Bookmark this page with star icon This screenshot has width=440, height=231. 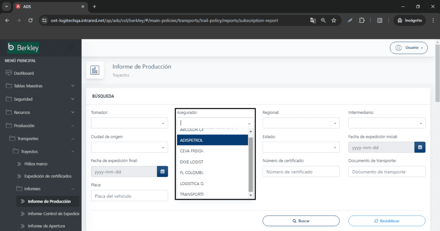333,20
